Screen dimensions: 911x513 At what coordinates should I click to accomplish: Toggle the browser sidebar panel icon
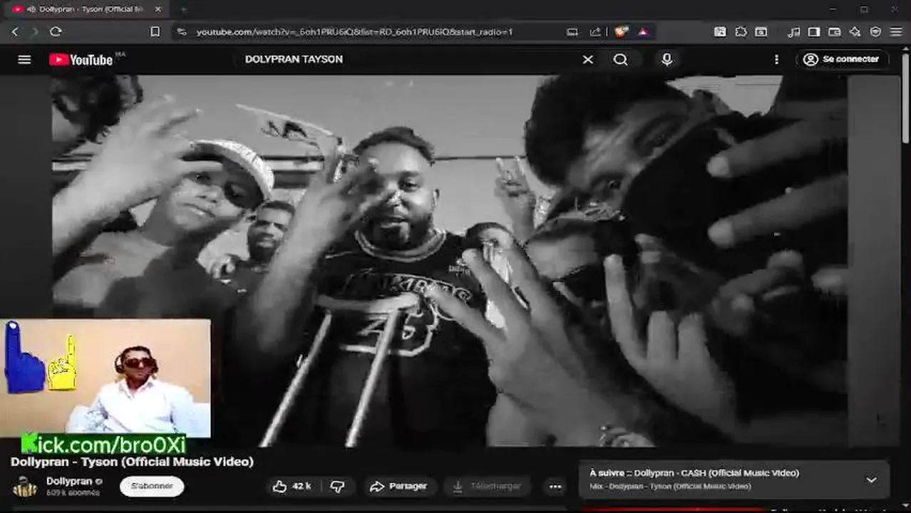tap(814, 31)
